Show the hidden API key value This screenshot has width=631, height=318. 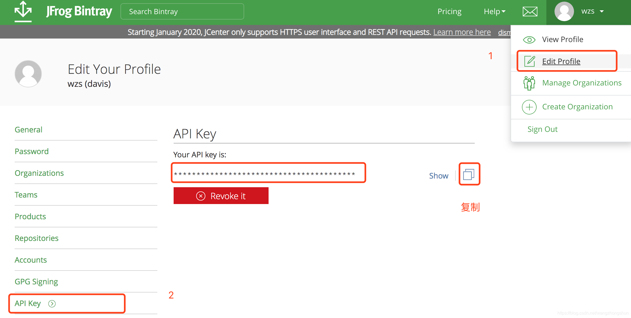tap(439, 175)
